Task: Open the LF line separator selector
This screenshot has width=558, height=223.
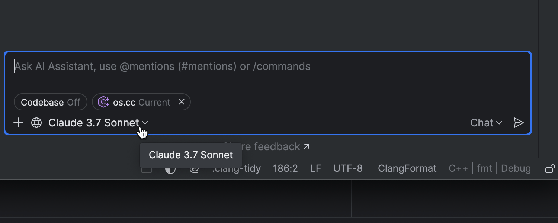Action: (315, 168)
